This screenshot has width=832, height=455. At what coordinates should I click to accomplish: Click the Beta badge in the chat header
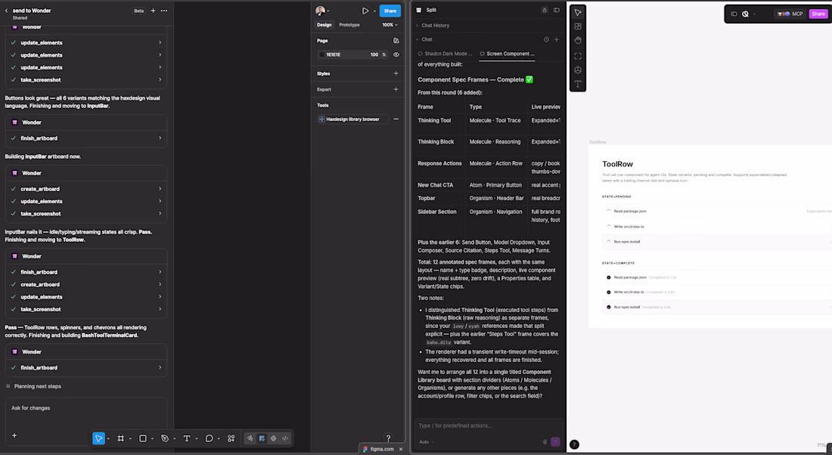click(x=138, y=11)
